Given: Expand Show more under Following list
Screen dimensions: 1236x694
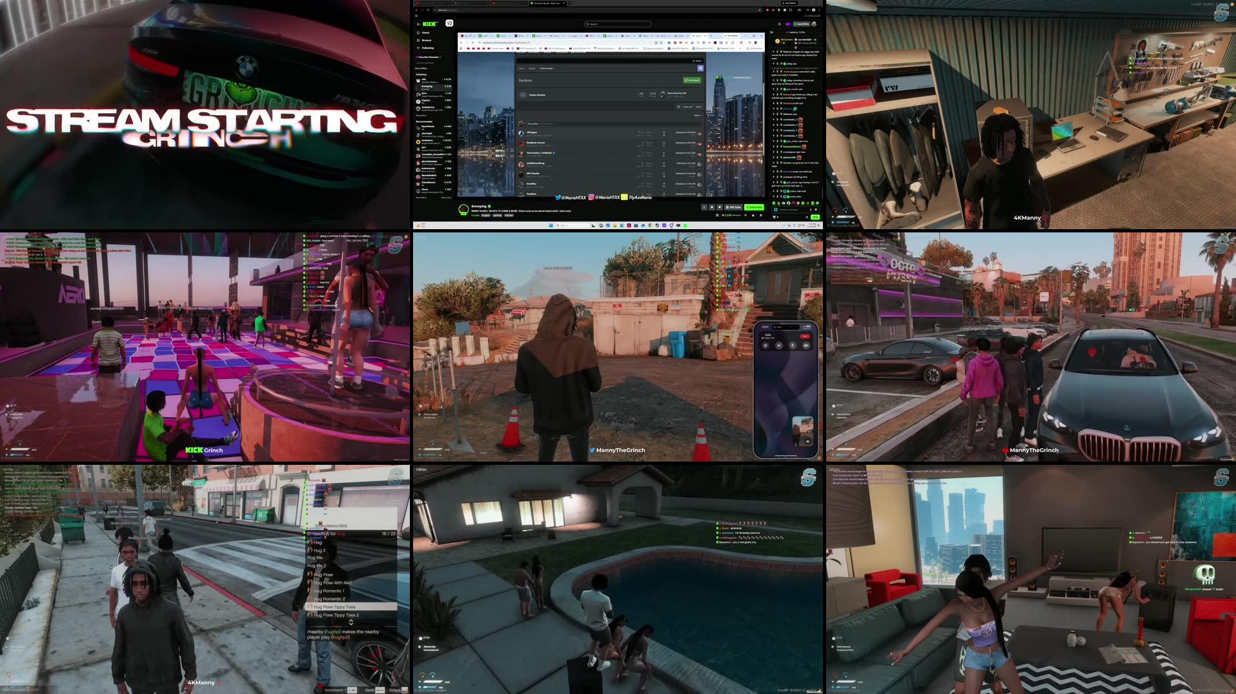Looking at the screenshot, I should tap(421, 116).
